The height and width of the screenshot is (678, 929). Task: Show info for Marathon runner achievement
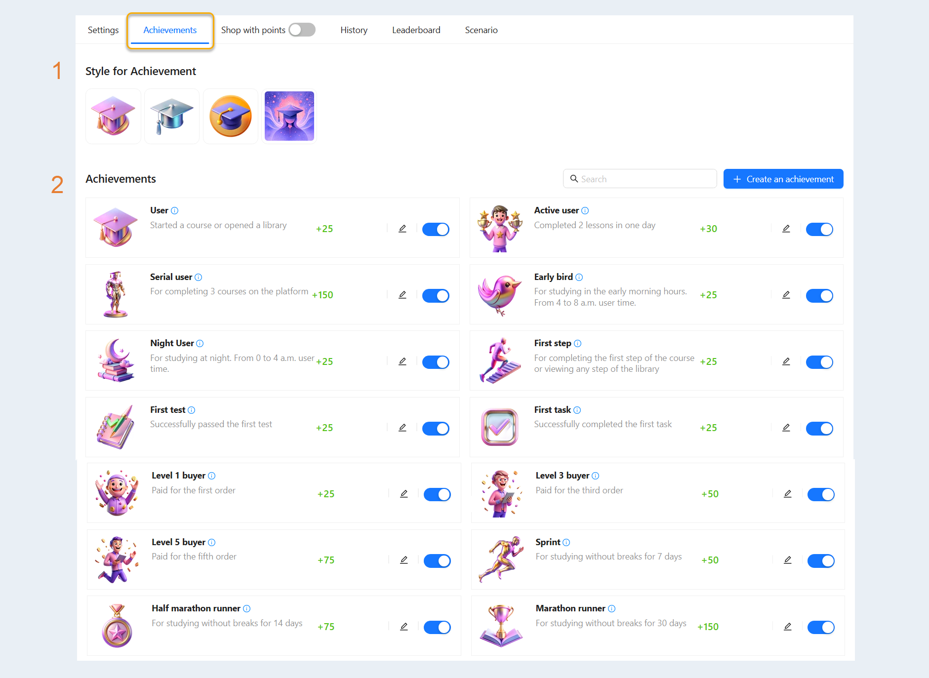click(611, 609)
